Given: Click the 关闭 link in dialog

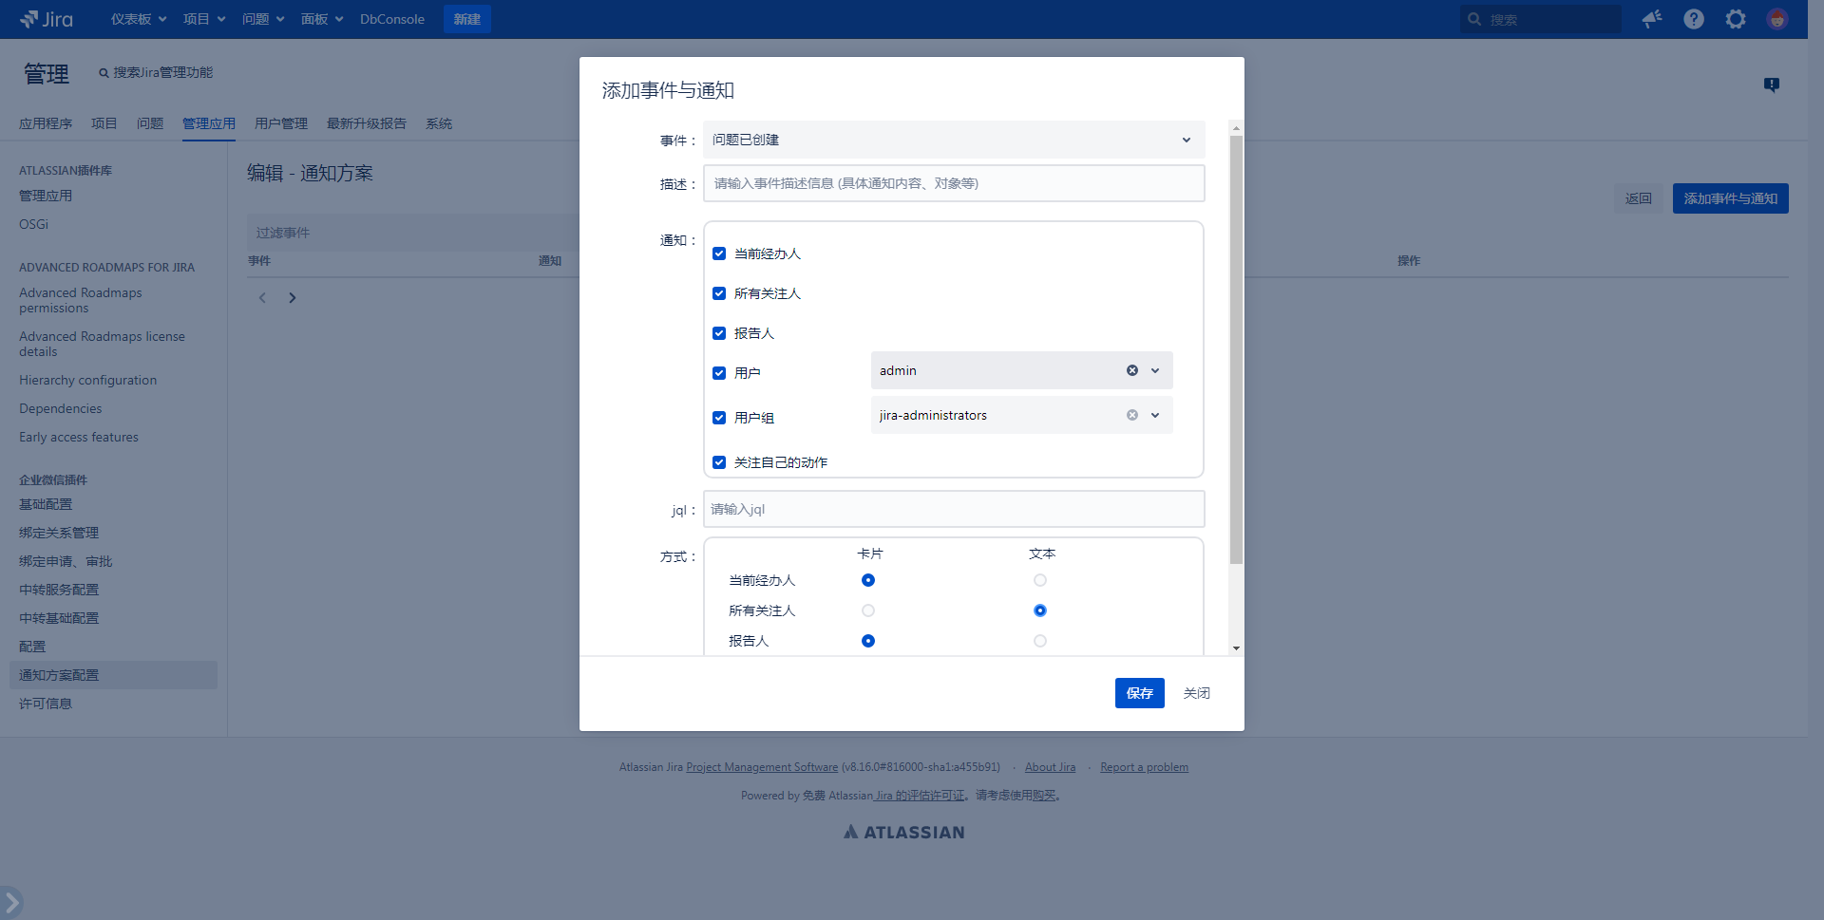Looking at the screenshot, I should [x=1196, y=693].
